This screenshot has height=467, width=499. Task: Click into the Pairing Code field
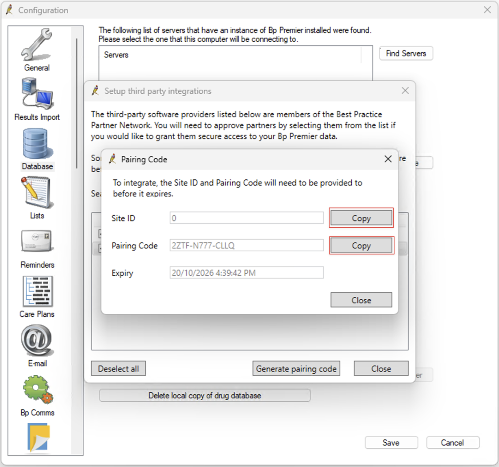coord(247,245)
